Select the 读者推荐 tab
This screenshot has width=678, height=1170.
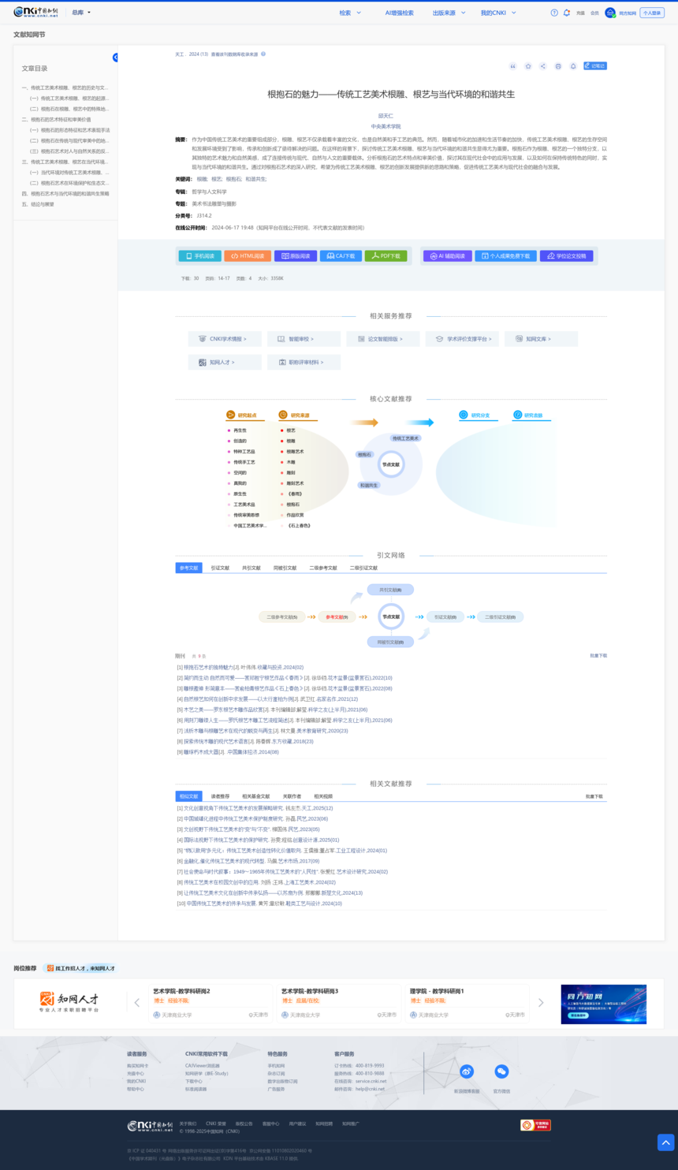pos(220,796)
